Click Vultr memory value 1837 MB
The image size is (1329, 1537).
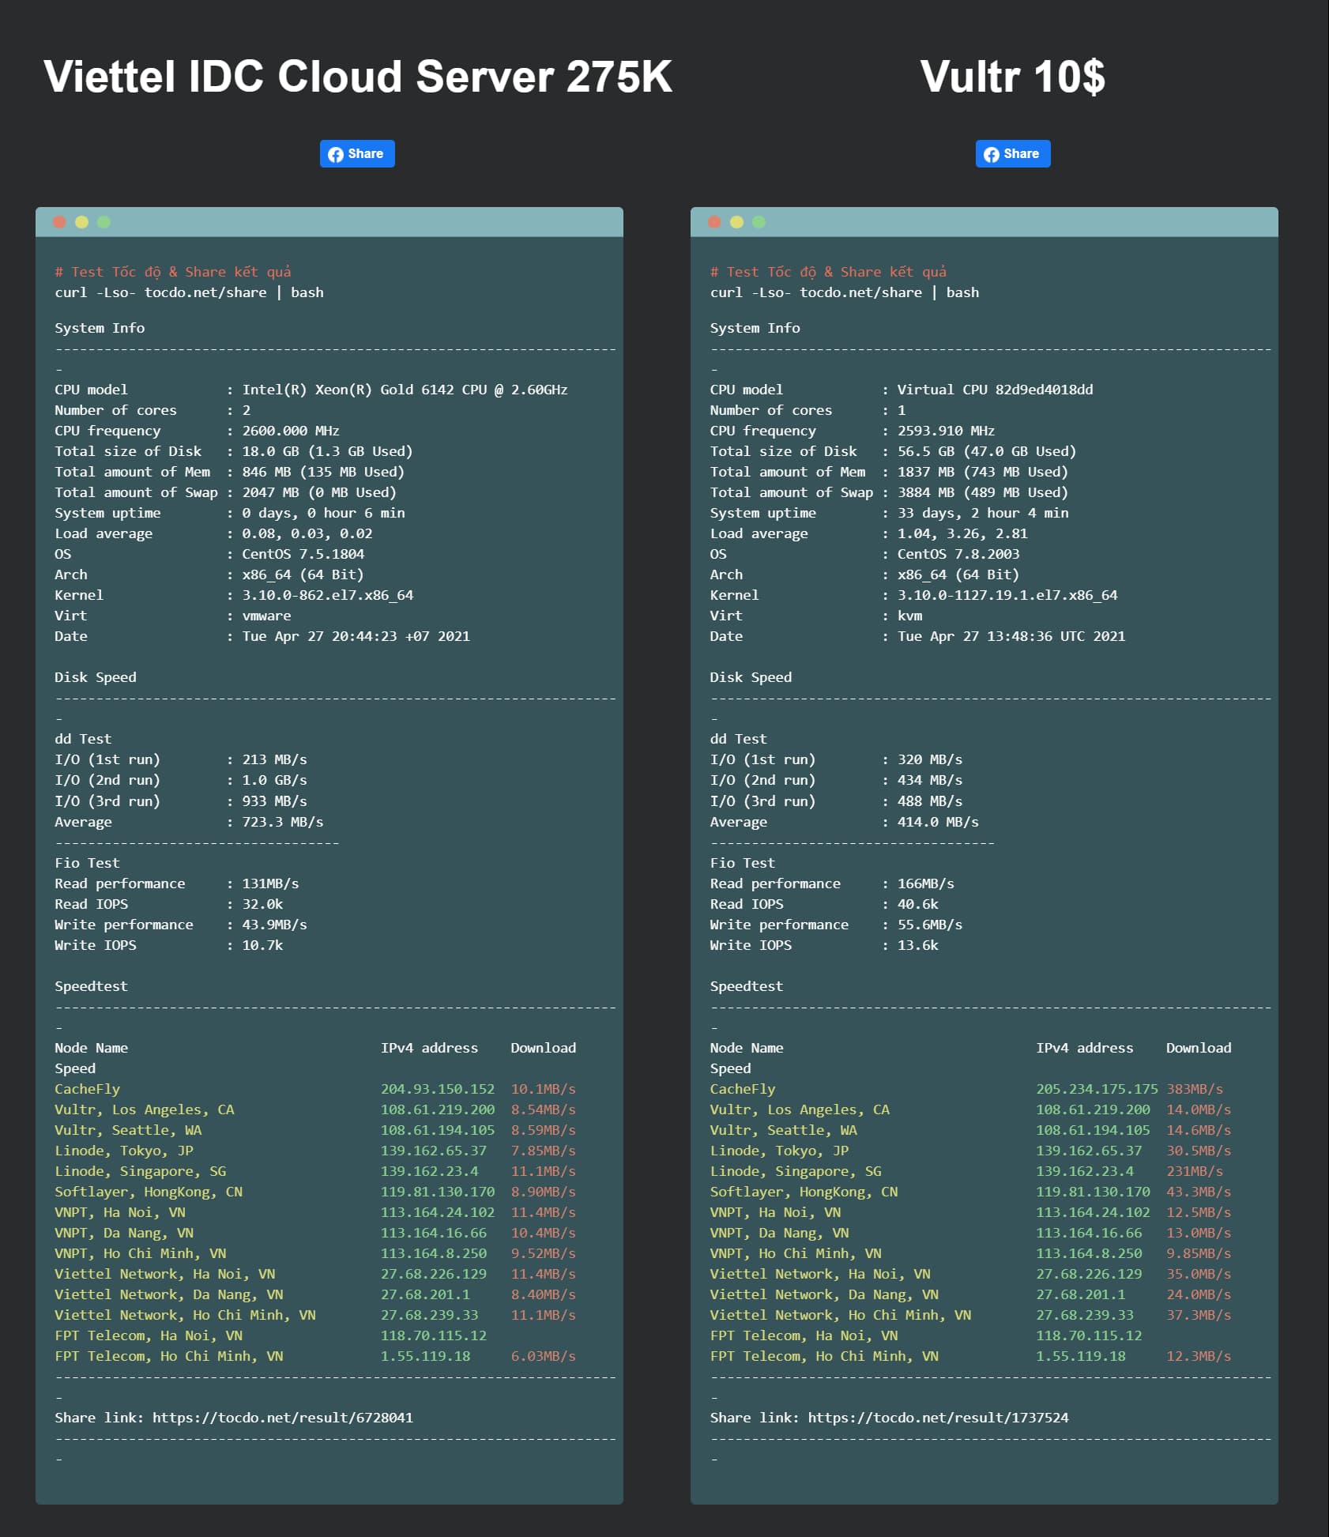(982, 472)
